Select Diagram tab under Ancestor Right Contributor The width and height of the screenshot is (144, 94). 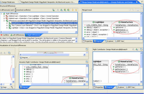[24, 87]
